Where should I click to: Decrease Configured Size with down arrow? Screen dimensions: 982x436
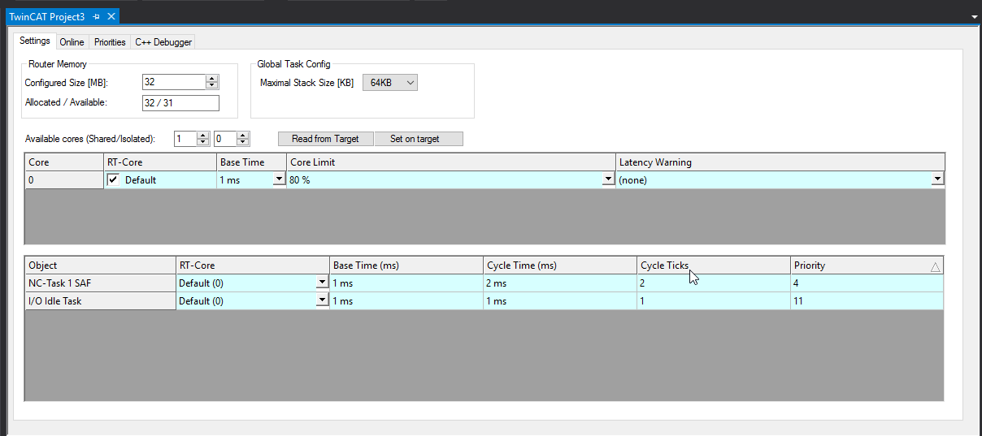coord(212,85)
